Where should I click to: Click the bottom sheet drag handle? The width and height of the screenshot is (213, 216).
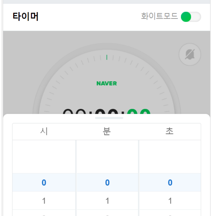point(109,118)
